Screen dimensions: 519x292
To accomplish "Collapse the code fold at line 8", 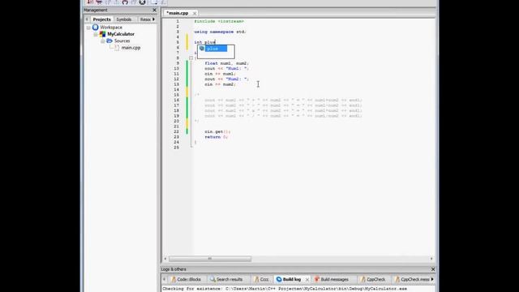I will click(x=191, y=58).
